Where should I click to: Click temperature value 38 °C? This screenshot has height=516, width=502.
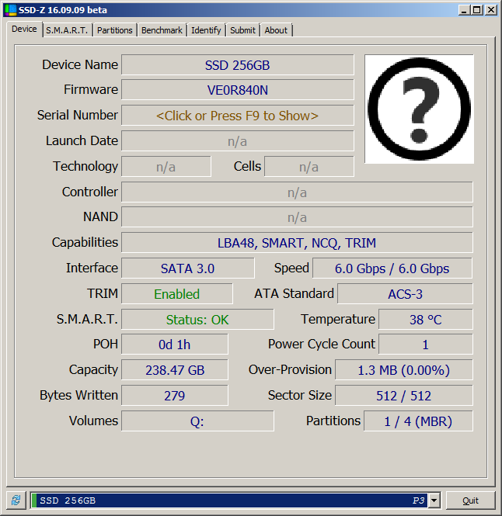[426, 319]
